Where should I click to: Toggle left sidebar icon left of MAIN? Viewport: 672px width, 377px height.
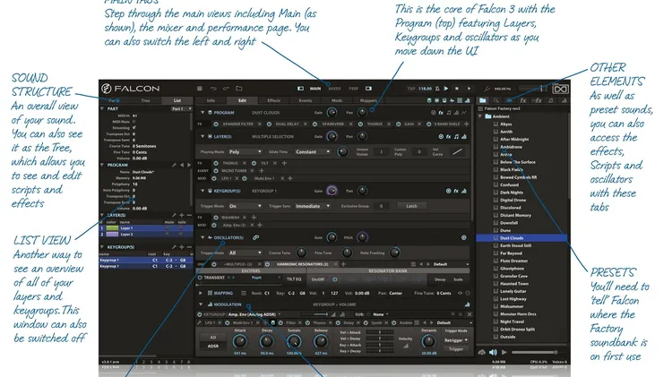(300, 89)
